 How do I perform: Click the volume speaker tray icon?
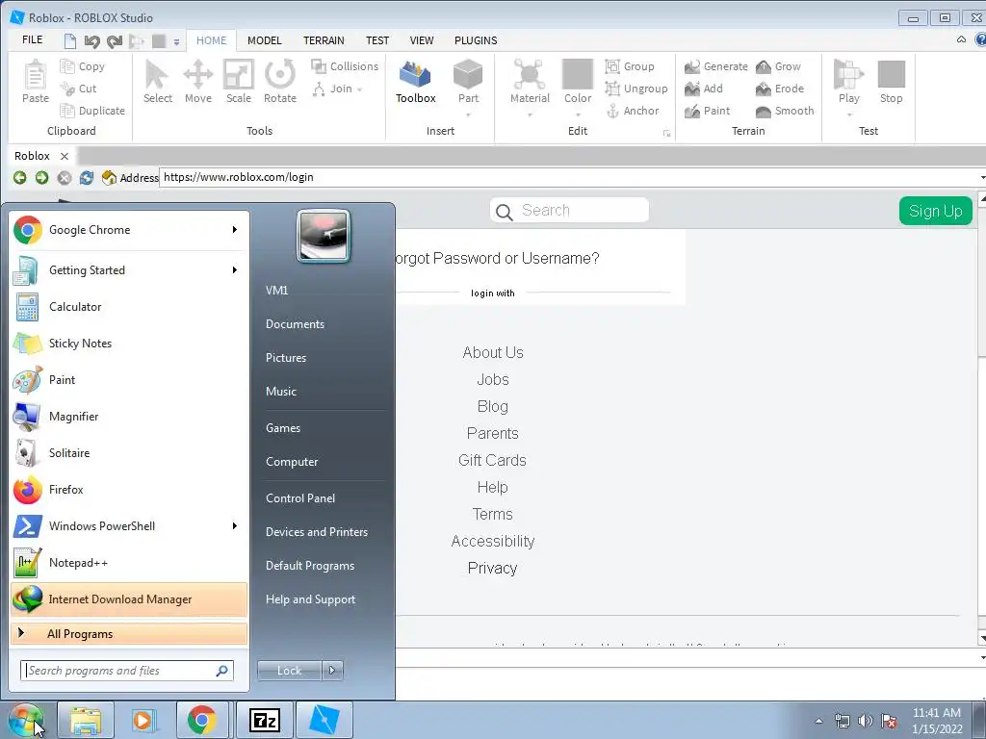pyautogui.click(x=866, y=721)
